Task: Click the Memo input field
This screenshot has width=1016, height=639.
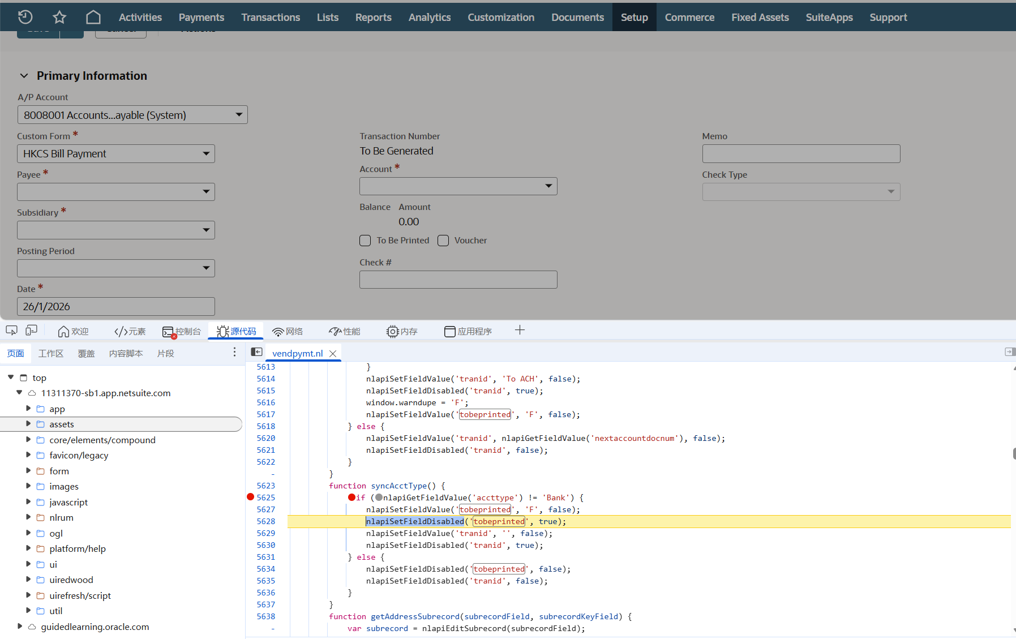Action: pos(801,153)
